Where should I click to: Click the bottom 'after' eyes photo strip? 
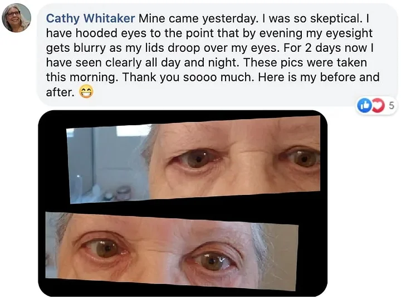point(172,251)
